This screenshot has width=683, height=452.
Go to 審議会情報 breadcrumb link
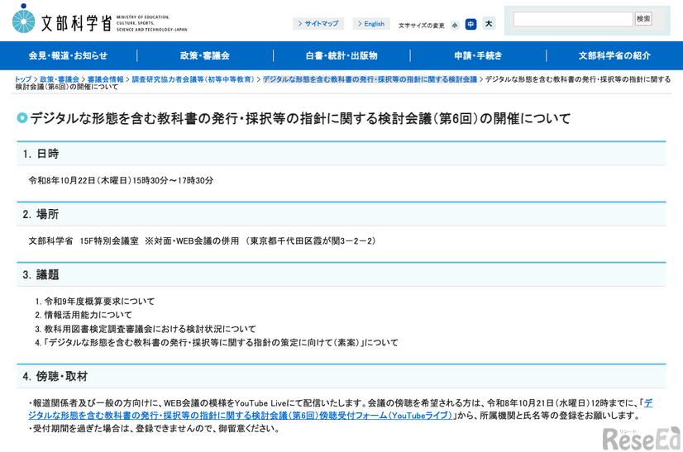[105, 79]
